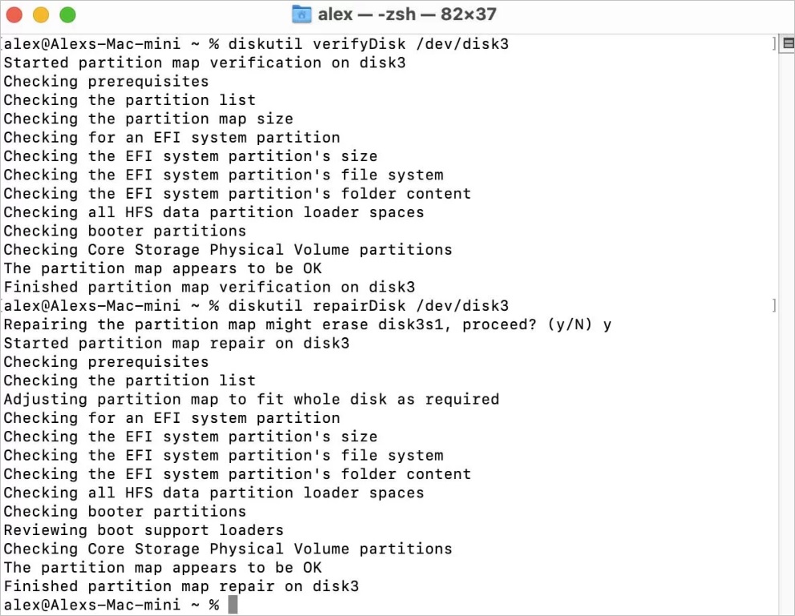795x616 pixels.
Task: Click the "Reviewing boot support loaders" line
Action: tap(143, 530)
